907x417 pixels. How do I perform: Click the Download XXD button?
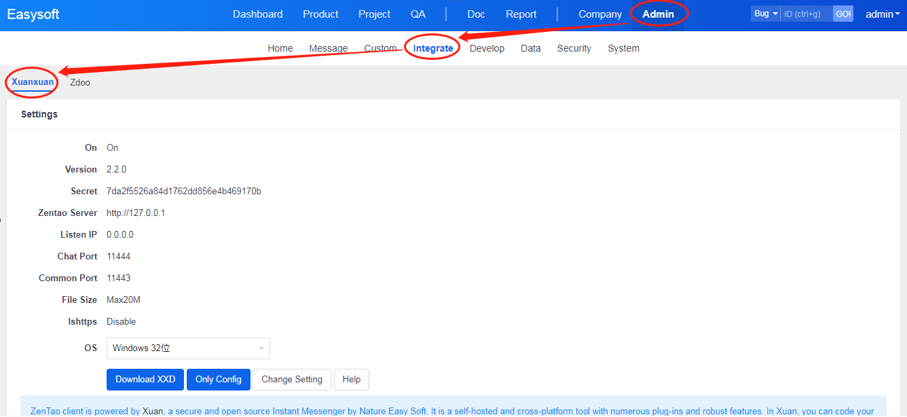click(145, 380)
